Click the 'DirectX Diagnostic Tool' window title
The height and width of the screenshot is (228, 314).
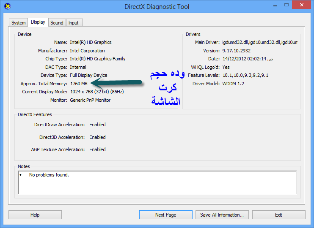point(157,7)
